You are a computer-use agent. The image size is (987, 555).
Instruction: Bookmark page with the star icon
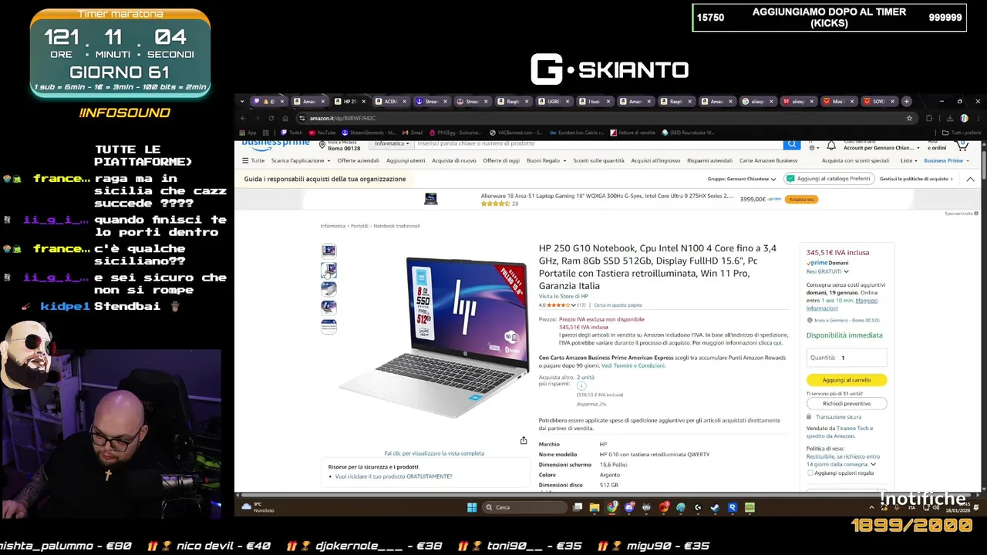click(x=909, y=118)
